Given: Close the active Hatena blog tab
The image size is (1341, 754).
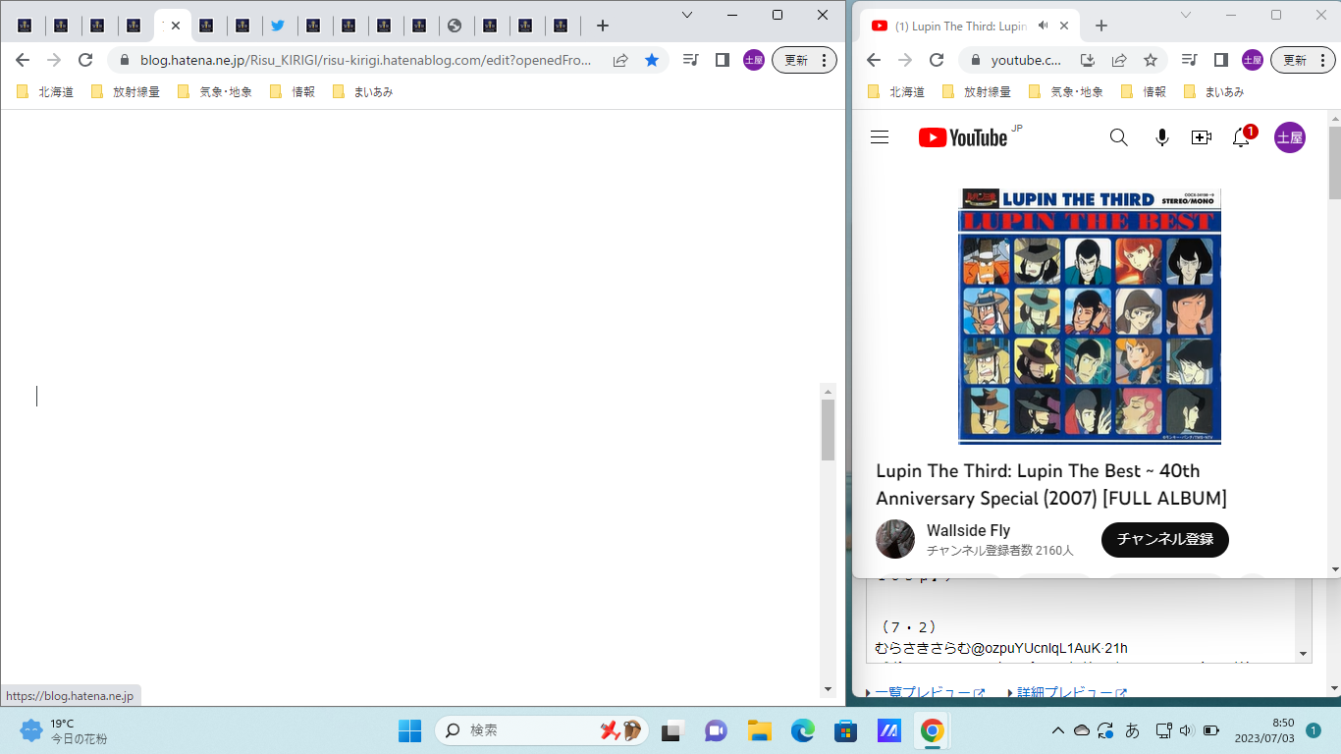Looking at the screenshot, I should pyautogui.click(x=176, y=26).
